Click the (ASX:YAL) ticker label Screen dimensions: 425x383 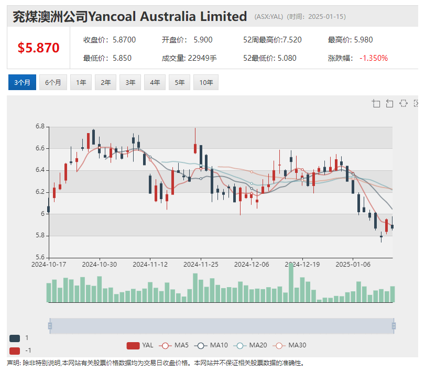click(269, 17)
